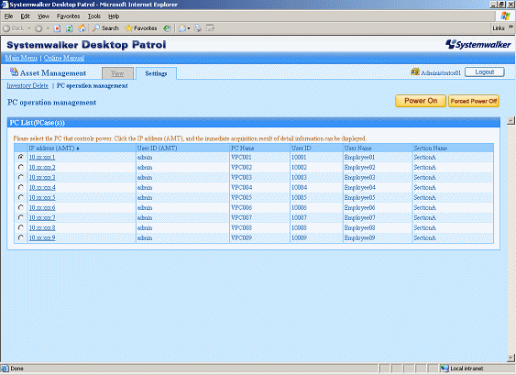Open the Forward button history dropdown
The width and height of the screenshot is (516, 375).
(48, 28)
